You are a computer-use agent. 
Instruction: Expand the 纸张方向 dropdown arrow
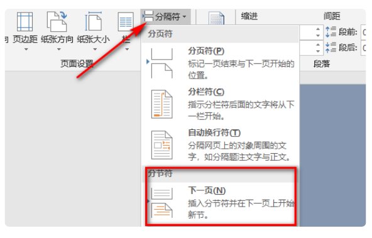pyautogui.click(x=59, y=50)
